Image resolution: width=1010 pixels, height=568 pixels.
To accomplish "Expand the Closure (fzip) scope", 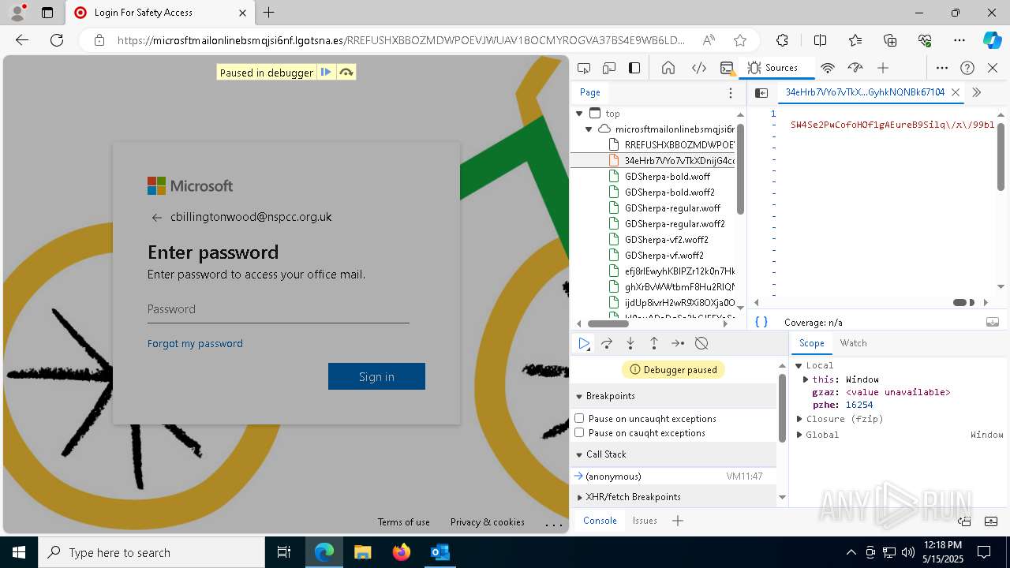I will (x=799, y=419).
